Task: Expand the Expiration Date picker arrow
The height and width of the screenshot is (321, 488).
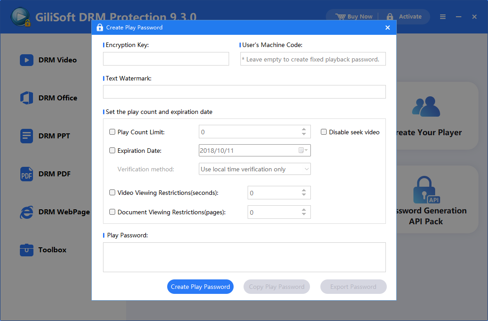Action: click(x=306, y=151)
